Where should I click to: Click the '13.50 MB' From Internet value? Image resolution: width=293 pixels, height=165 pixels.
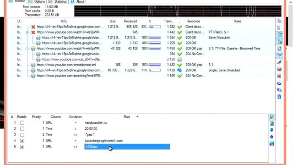(x=51, y=7)
